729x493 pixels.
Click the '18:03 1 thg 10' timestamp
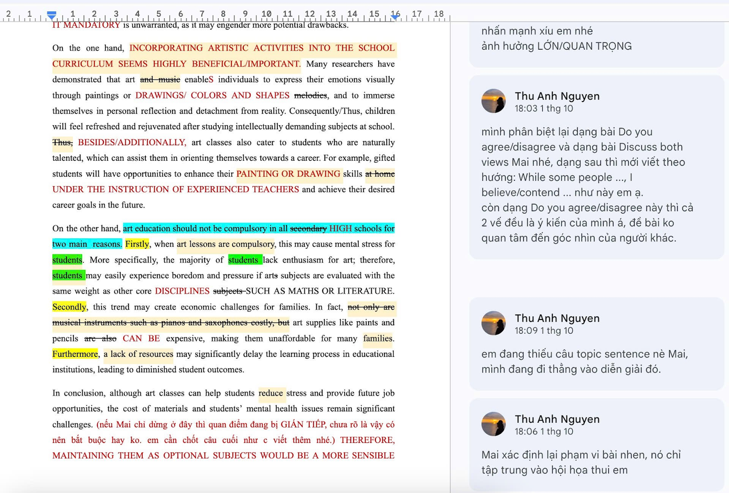(544, 108)
